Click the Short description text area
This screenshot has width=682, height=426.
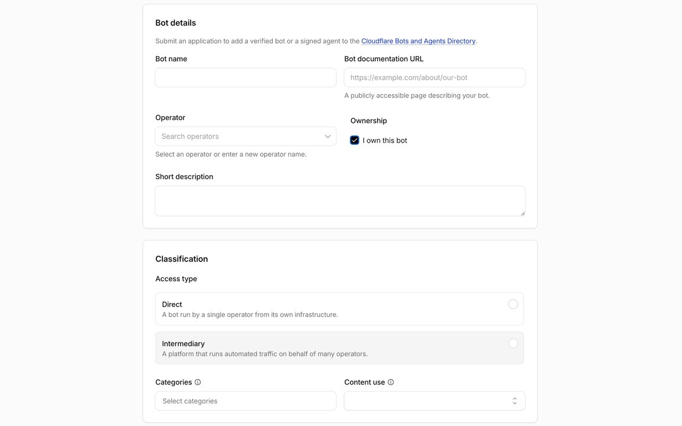(340, 201)
